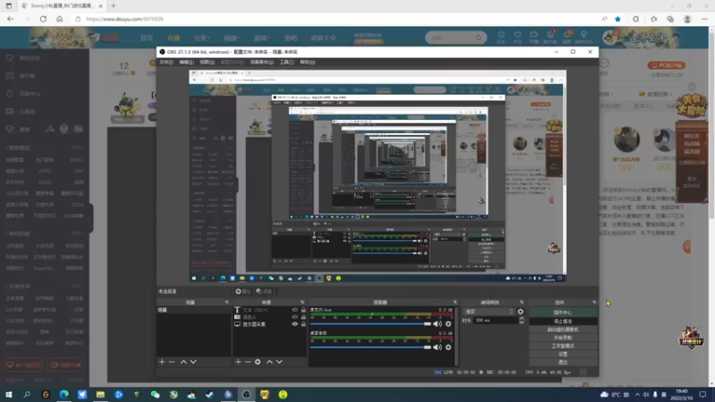Toggle lock on Display Capture source
This screenshot has width=715, height=402.
tap(303, 324)
